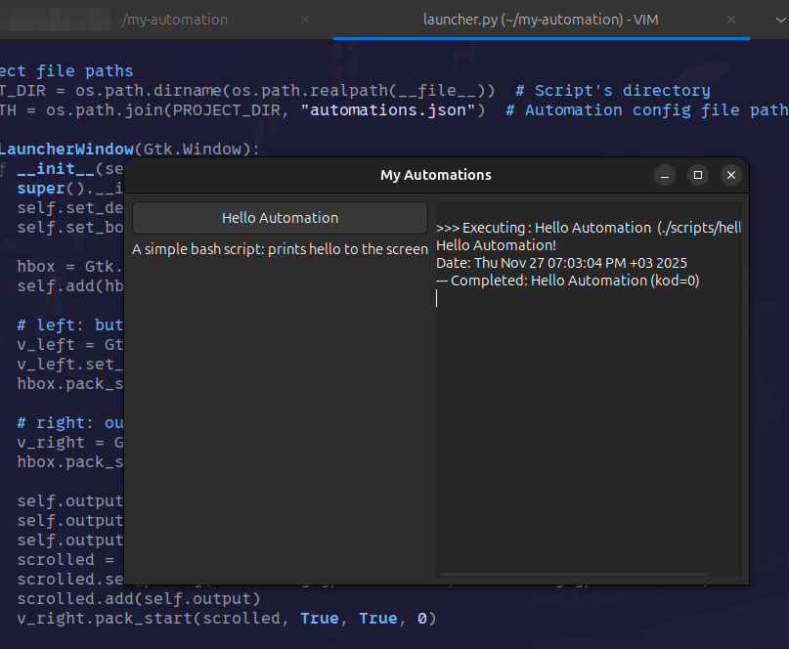Place cursor on the Script's directory comment
789x649 pixels.
tap(614, 90)
